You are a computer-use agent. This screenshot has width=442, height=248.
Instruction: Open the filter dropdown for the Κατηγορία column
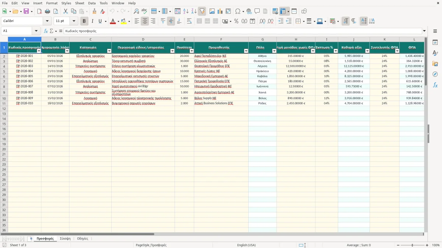click(x=109, y=51)
